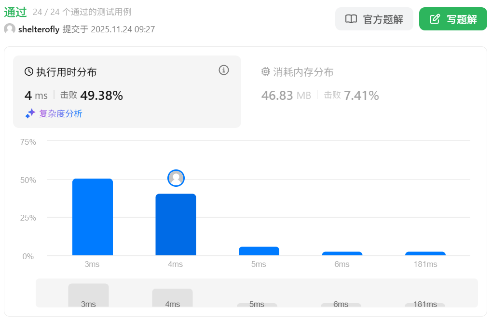Viewport: 492px width, 320px height.
Task: Click the sparkle icon next to 复杂度分析
Action: coord(30,114)
